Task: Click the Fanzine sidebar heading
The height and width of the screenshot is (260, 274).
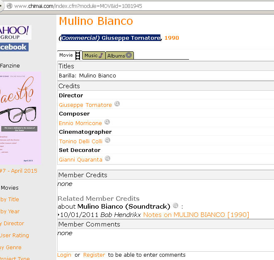Action: [x=10, y=65]
